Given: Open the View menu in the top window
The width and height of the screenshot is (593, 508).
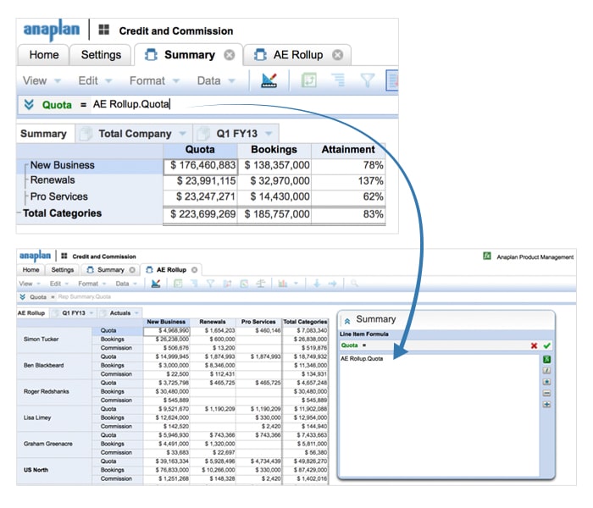Looking at the screenshot, I should [42, 80].
